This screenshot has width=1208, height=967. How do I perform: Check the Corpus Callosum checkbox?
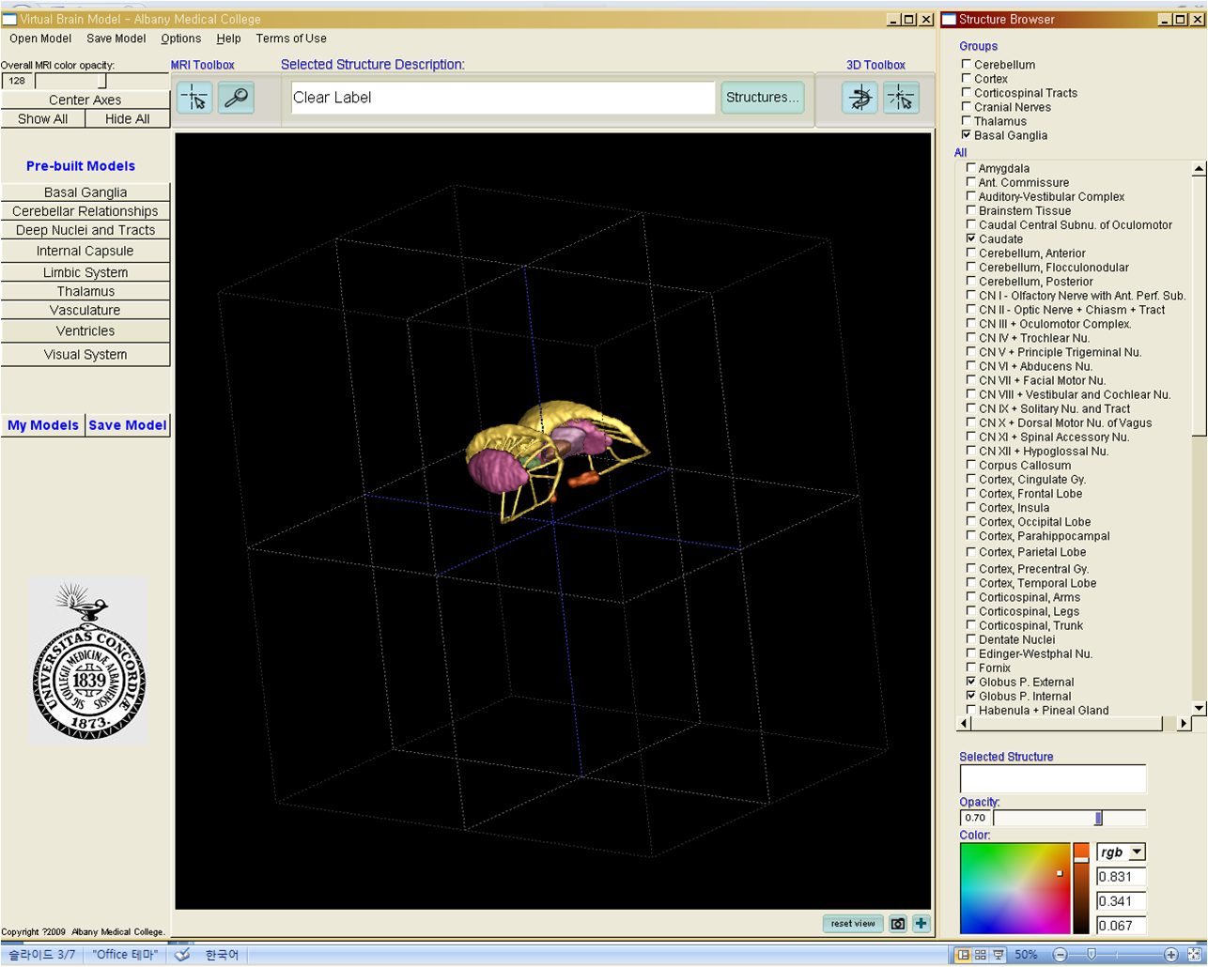[x=970, y=465]
